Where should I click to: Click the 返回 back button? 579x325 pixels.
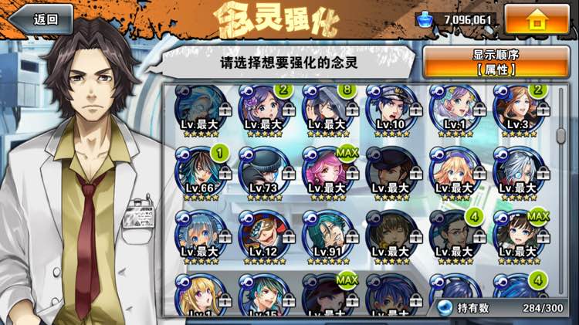pos(42,19)
